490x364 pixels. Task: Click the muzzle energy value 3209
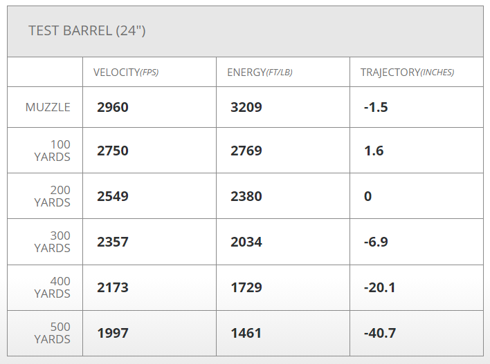[x=246, y=108]
